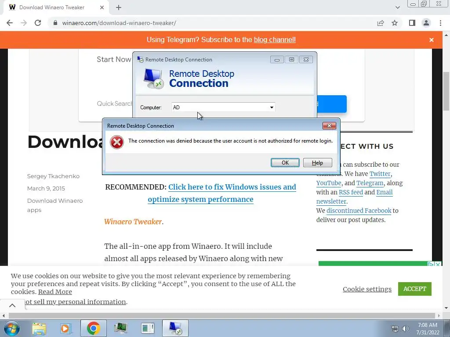Open a new tab

point(119,7)
